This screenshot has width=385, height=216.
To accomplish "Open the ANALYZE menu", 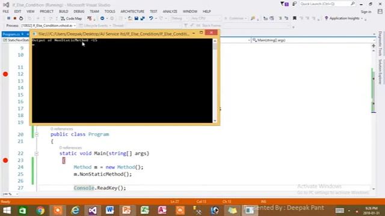I will pyautogui.click(x=170, y=11).
